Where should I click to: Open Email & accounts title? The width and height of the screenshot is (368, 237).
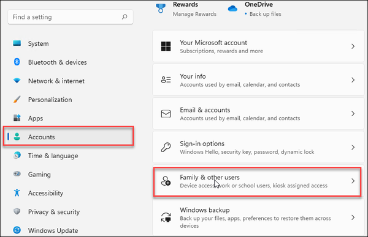click(x=205, y=110)
